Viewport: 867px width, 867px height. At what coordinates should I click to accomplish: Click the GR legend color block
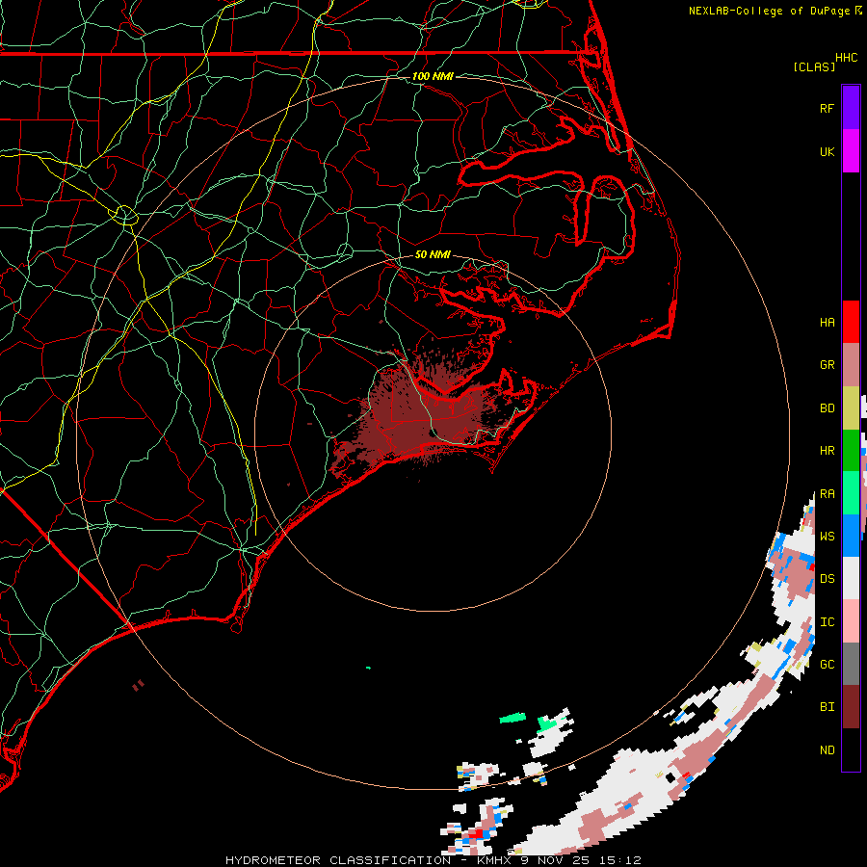(851, 365)
